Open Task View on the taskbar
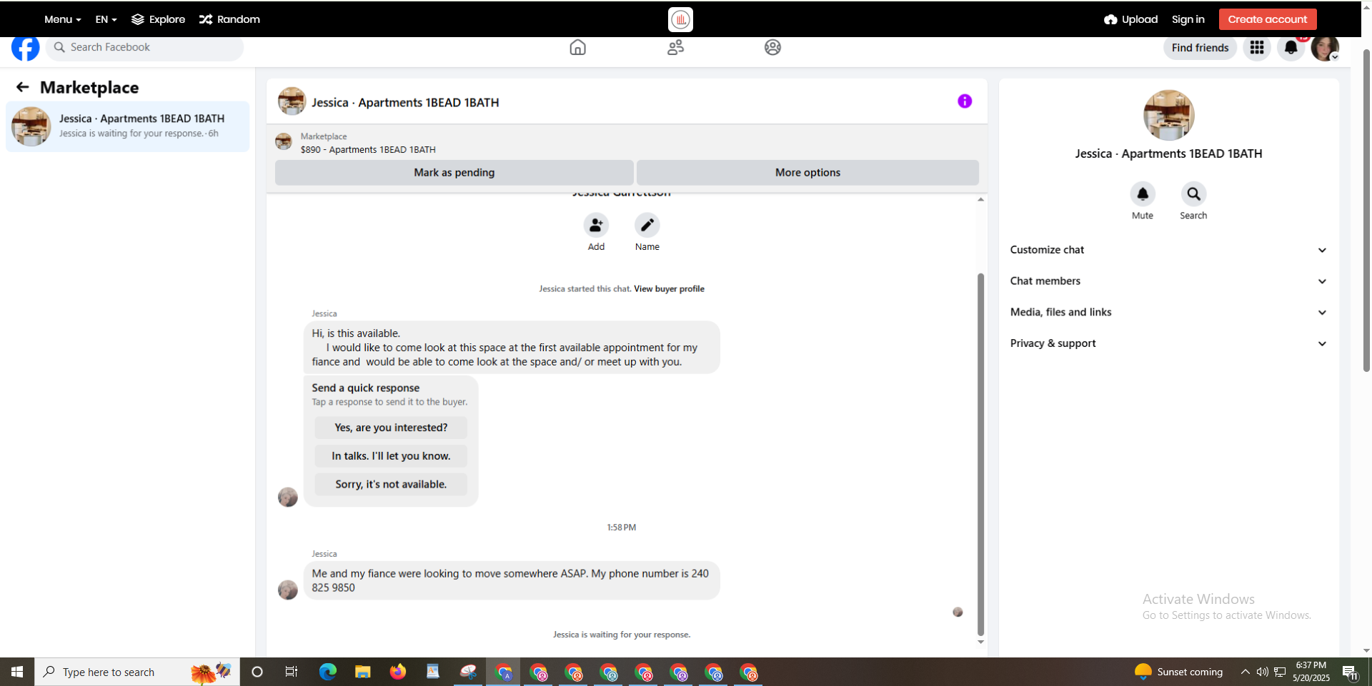The image size is (1372, 686). 292,672
